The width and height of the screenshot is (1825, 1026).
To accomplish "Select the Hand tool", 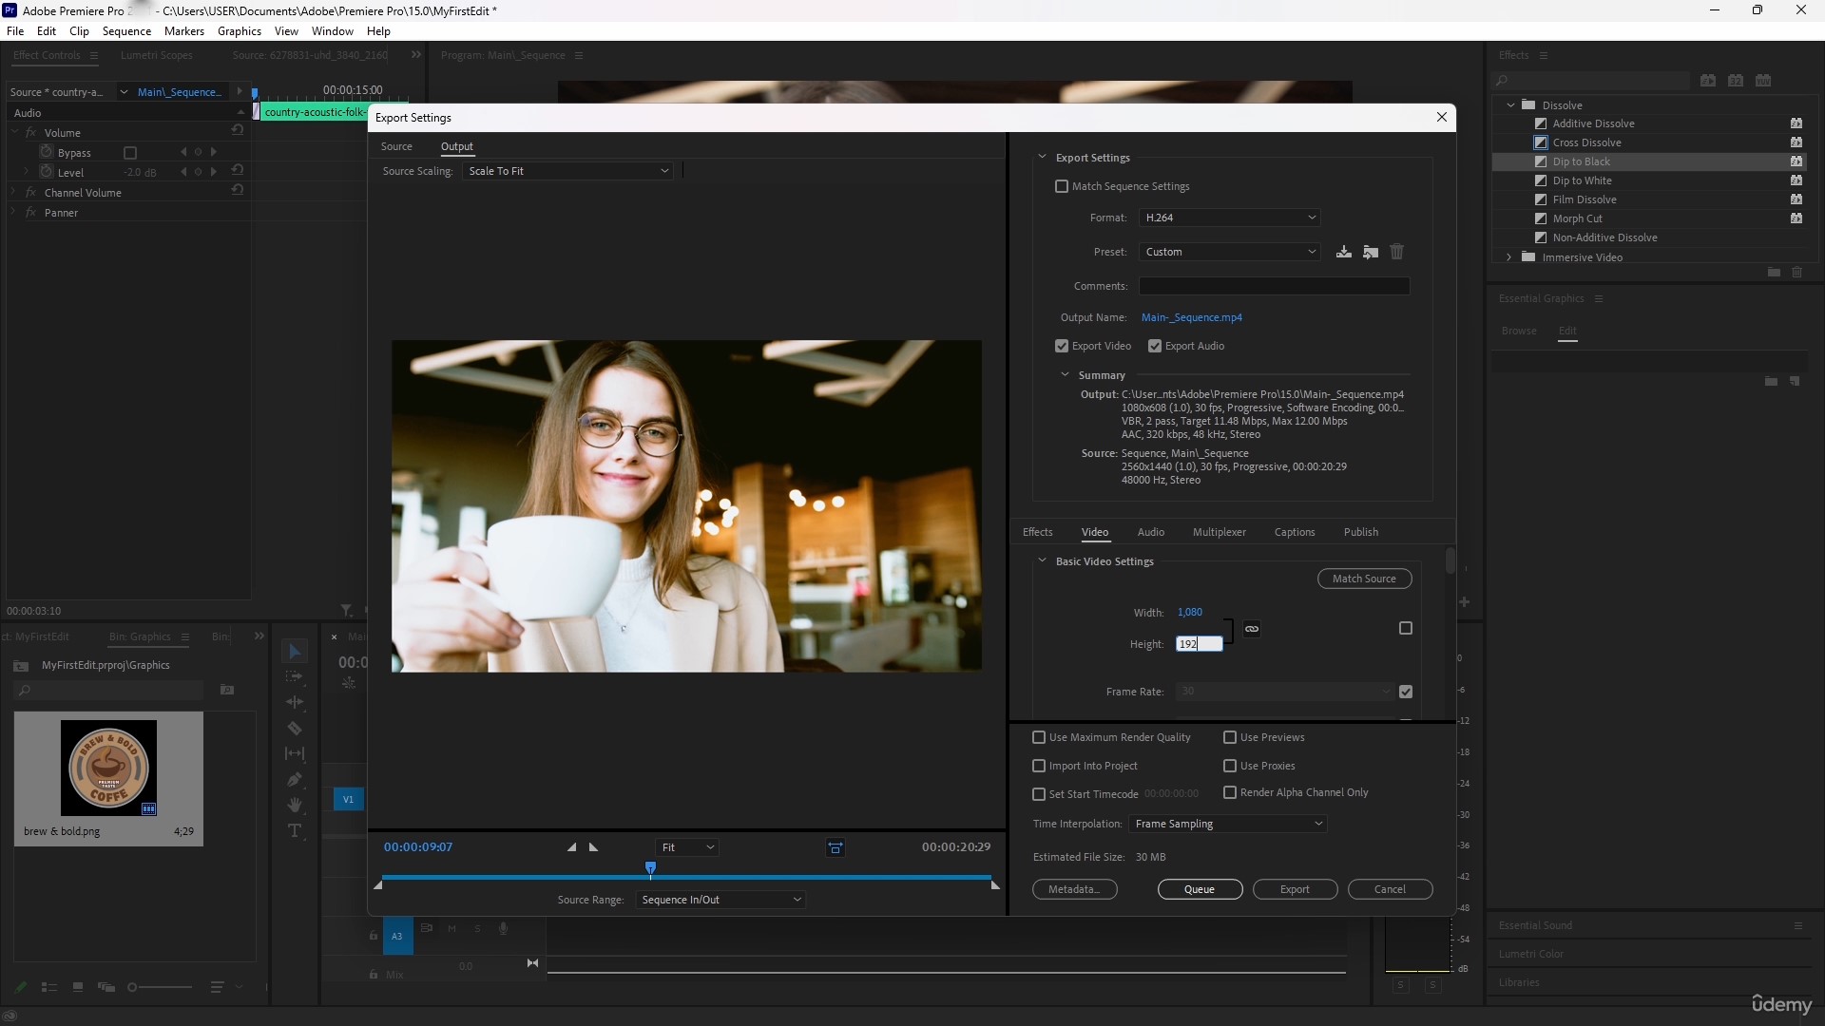I will pos(295,805).
